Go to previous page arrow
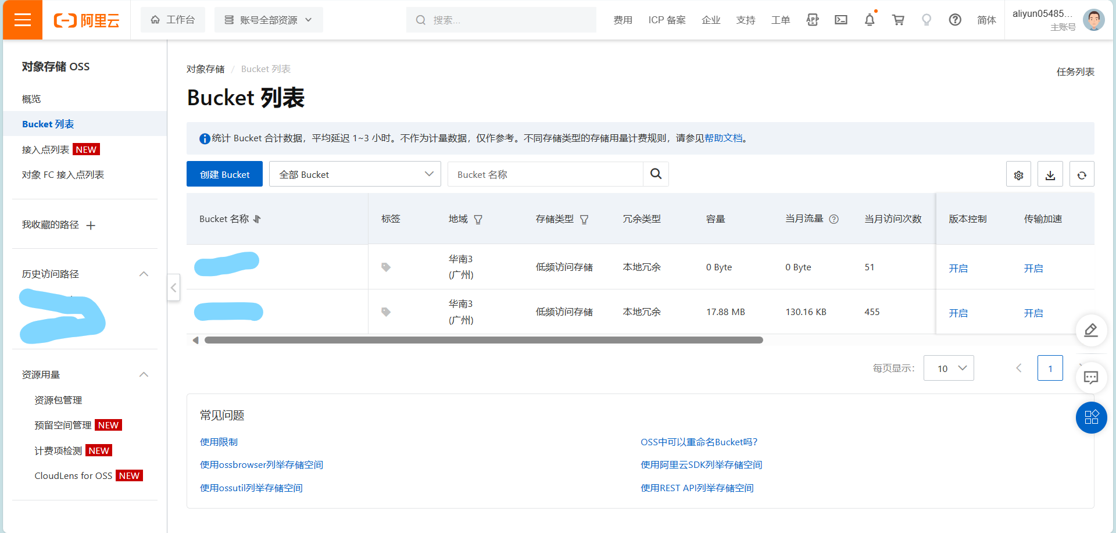1116x533 pixels. pos(1018,368)
